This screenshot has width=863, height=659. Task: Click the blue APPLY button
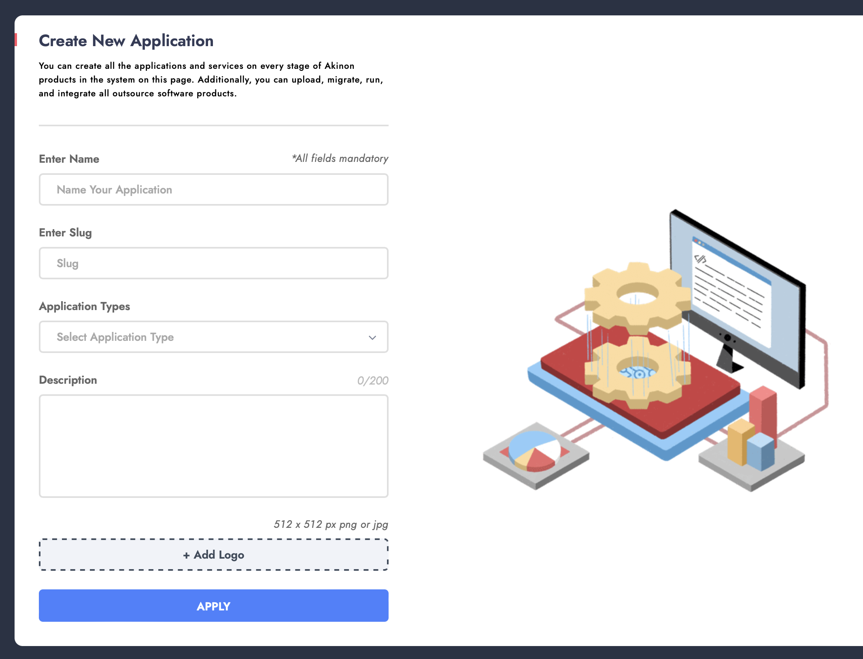[x=214, y=606]
